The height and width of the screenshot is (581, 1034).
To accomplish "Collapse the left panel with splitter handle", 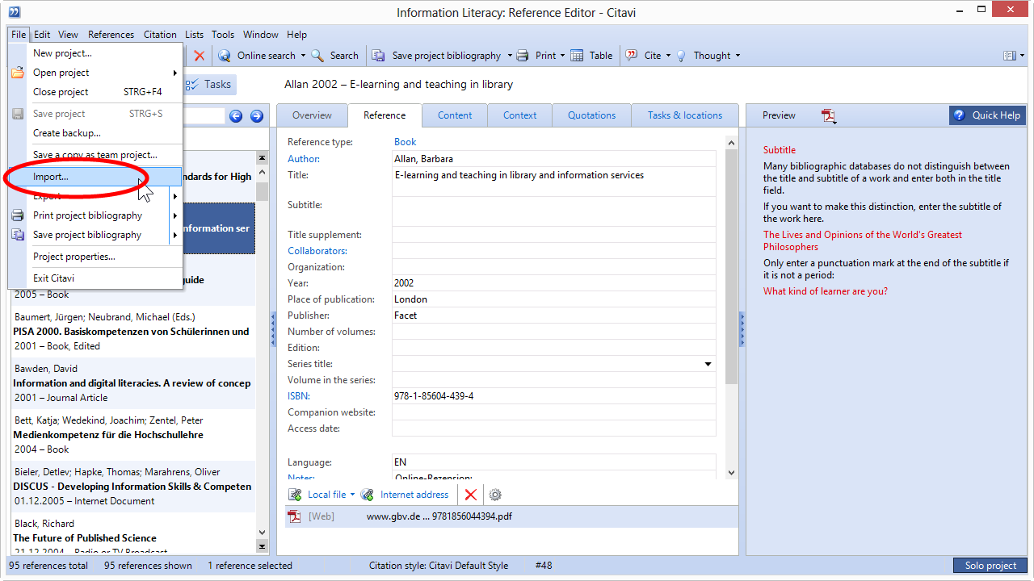I will coord(273,329).
